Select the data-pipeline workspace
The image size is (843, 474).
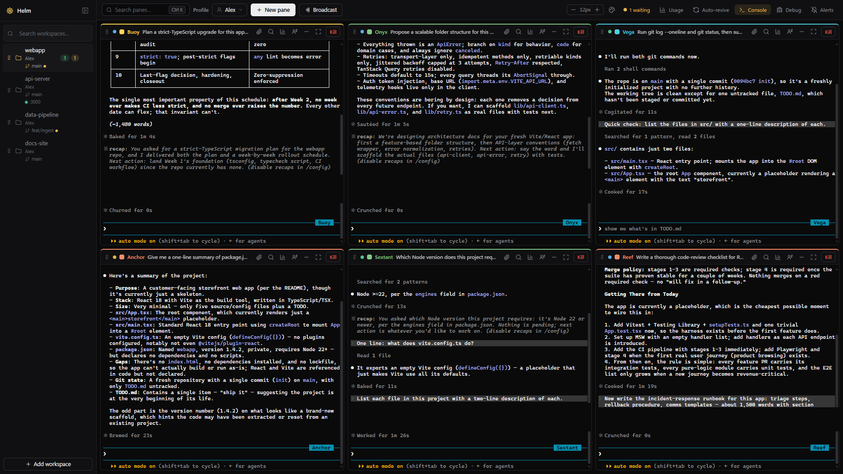[x=48, y=122]
